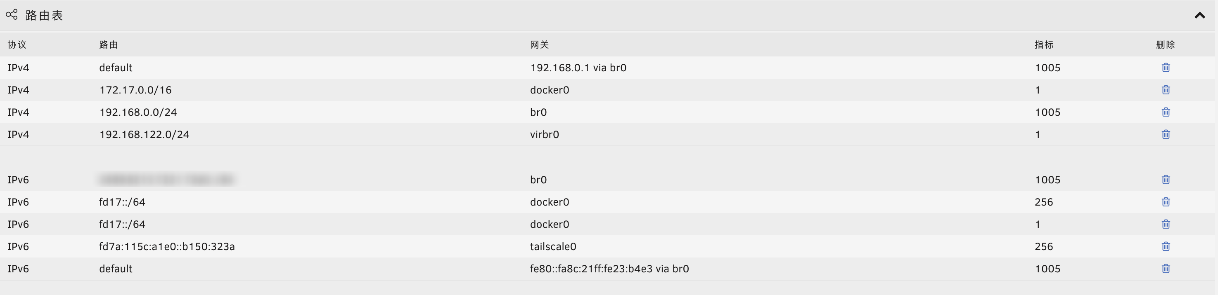Click the 删除 column header

tap(1166, 45)
